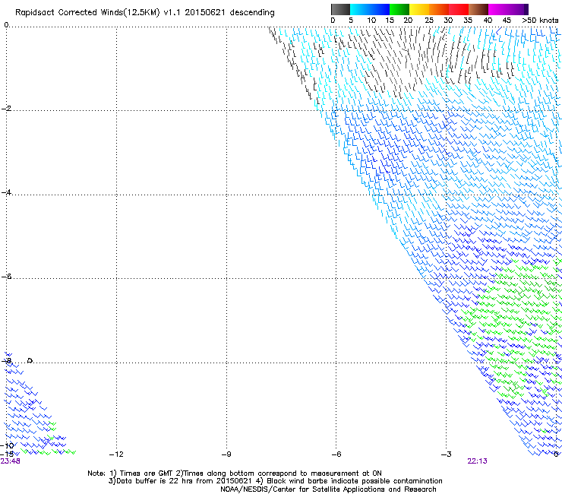Pick the green 15-20 knots legend color
The height and width of the screenshot is (494, 562).
tap(399, 9)
